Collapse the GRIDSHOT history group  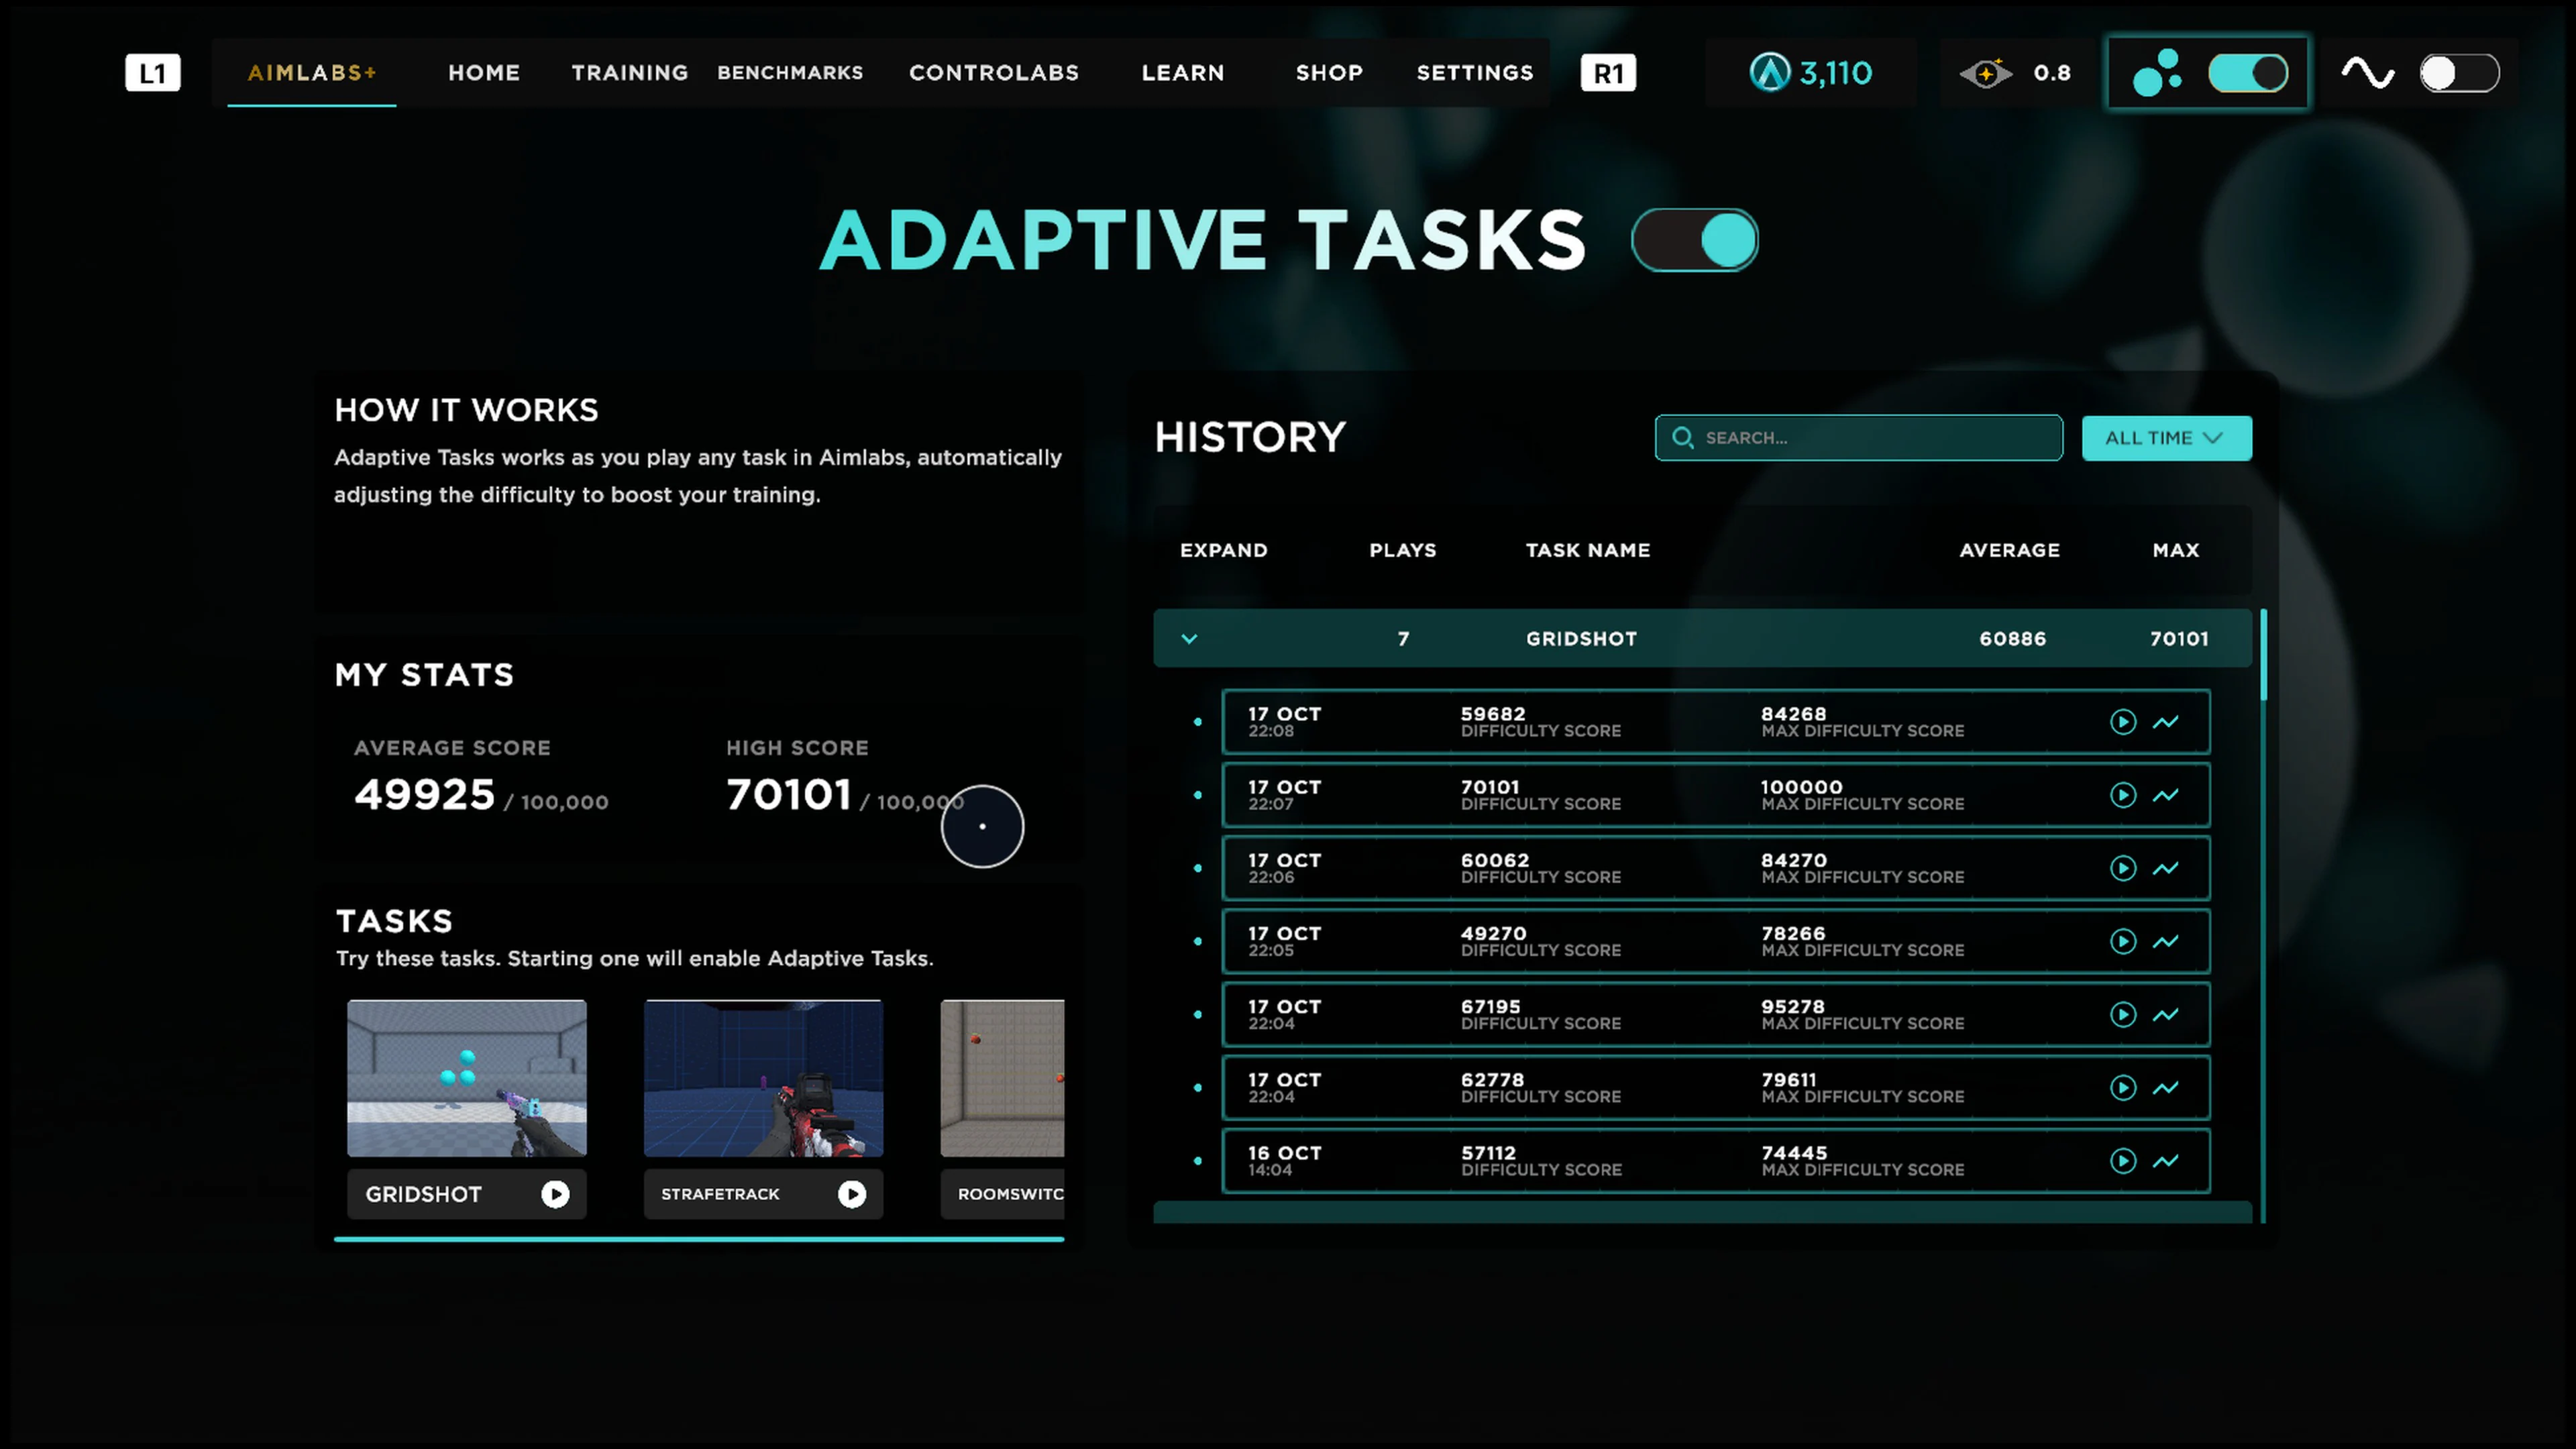pos(1189,638)
